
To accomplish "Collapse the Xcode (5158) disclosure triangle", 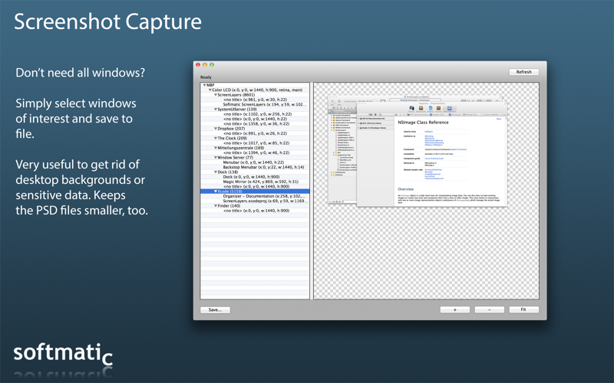I will point(216,191).
